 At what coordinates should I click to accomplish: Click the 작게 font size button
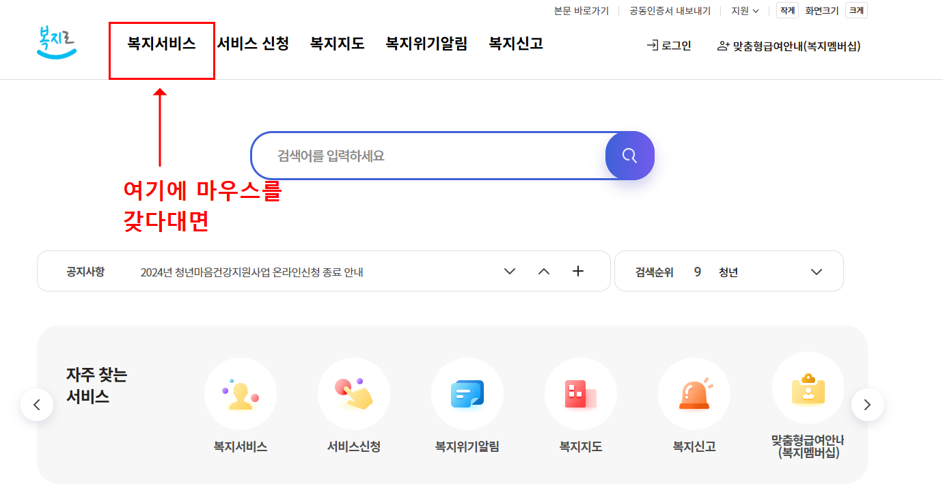pos(787,10)
